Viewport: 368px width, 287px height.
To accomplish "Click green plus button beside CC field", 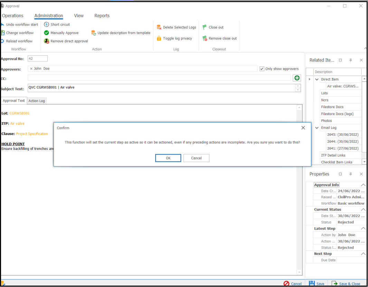I will click(297, 78).
